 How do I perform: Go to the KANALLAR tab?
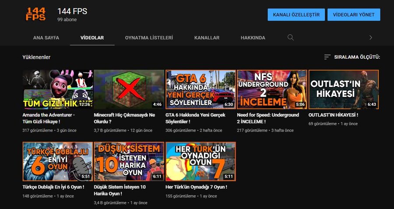click(207, 38)
